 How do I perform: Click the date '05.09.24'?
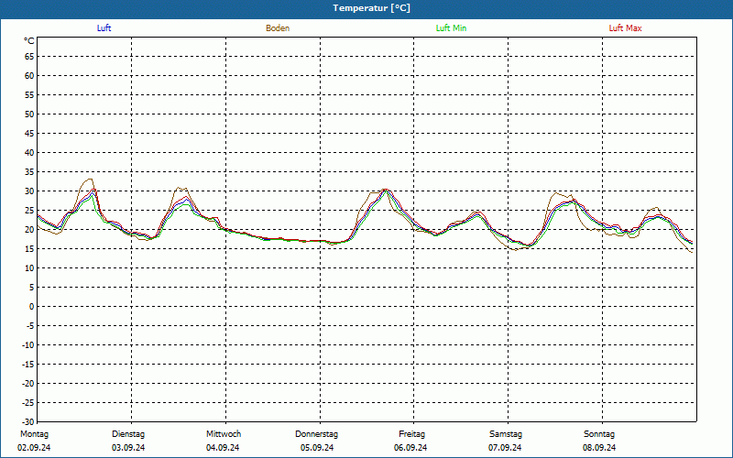(x=317, y=448)
